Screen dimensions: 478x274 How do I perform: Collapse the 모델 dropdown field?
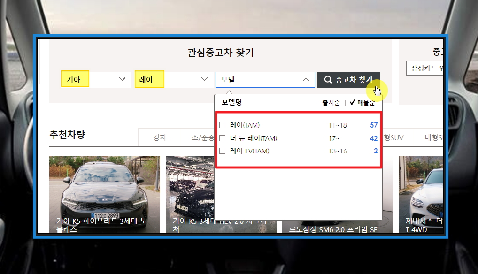pyautogui.click(x=265, y=80)
